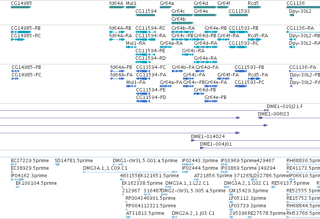Select the Mul1 gene feature
This screenshot has height=219, width=320.
131,7
